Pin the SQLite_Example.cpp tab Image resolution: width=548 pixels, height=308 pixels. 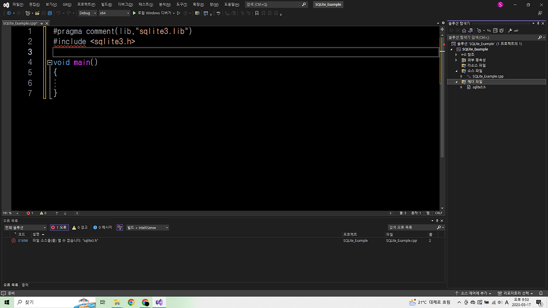(x=42, y=23)
